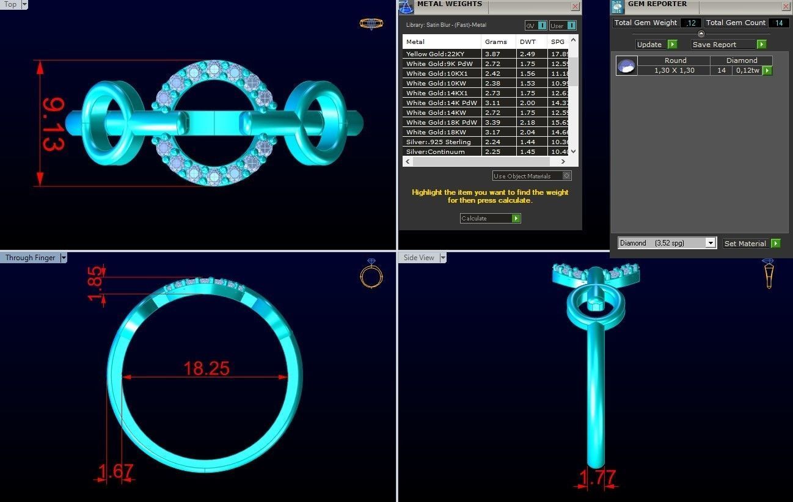Screen dimensions: 793x502
Task: Select the White Gold:18K PdW row
Action: (486, 122)
